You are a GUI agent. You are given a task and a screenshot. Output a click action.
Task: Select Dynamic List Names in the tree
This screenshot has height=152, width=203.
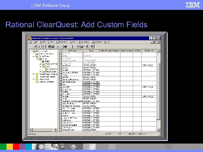point(47,82)
